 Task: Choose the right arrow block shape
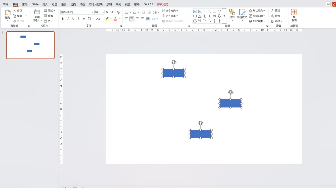[214, 16]
